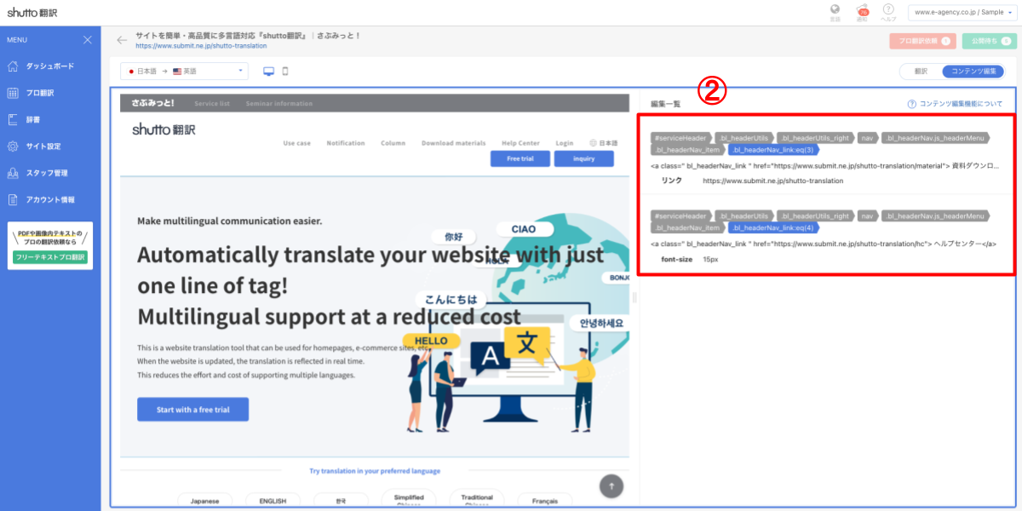Open アカウント情報 from the sidebar menu
This screenshot has width=1022, height=511.
(x=50, y=199)
